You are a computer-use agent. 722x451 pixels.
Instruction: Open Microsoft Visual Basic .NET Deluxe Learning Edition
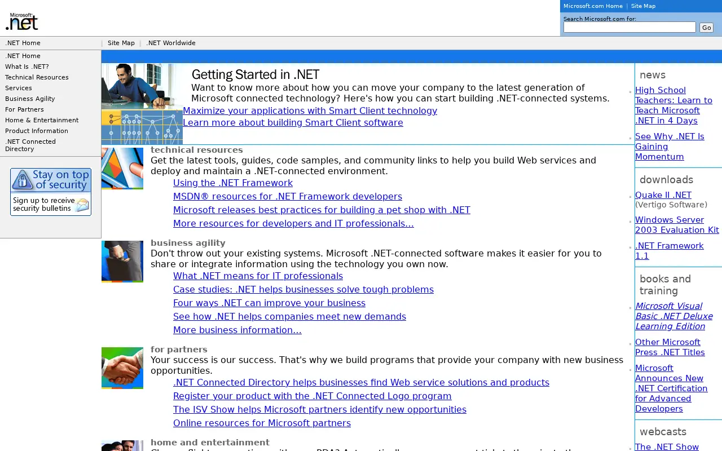[x=673, y=316]
